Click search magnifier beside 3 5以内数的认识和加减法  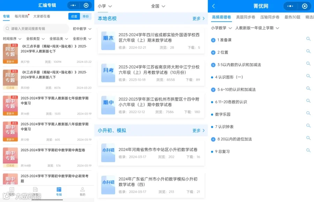(308, 63)
